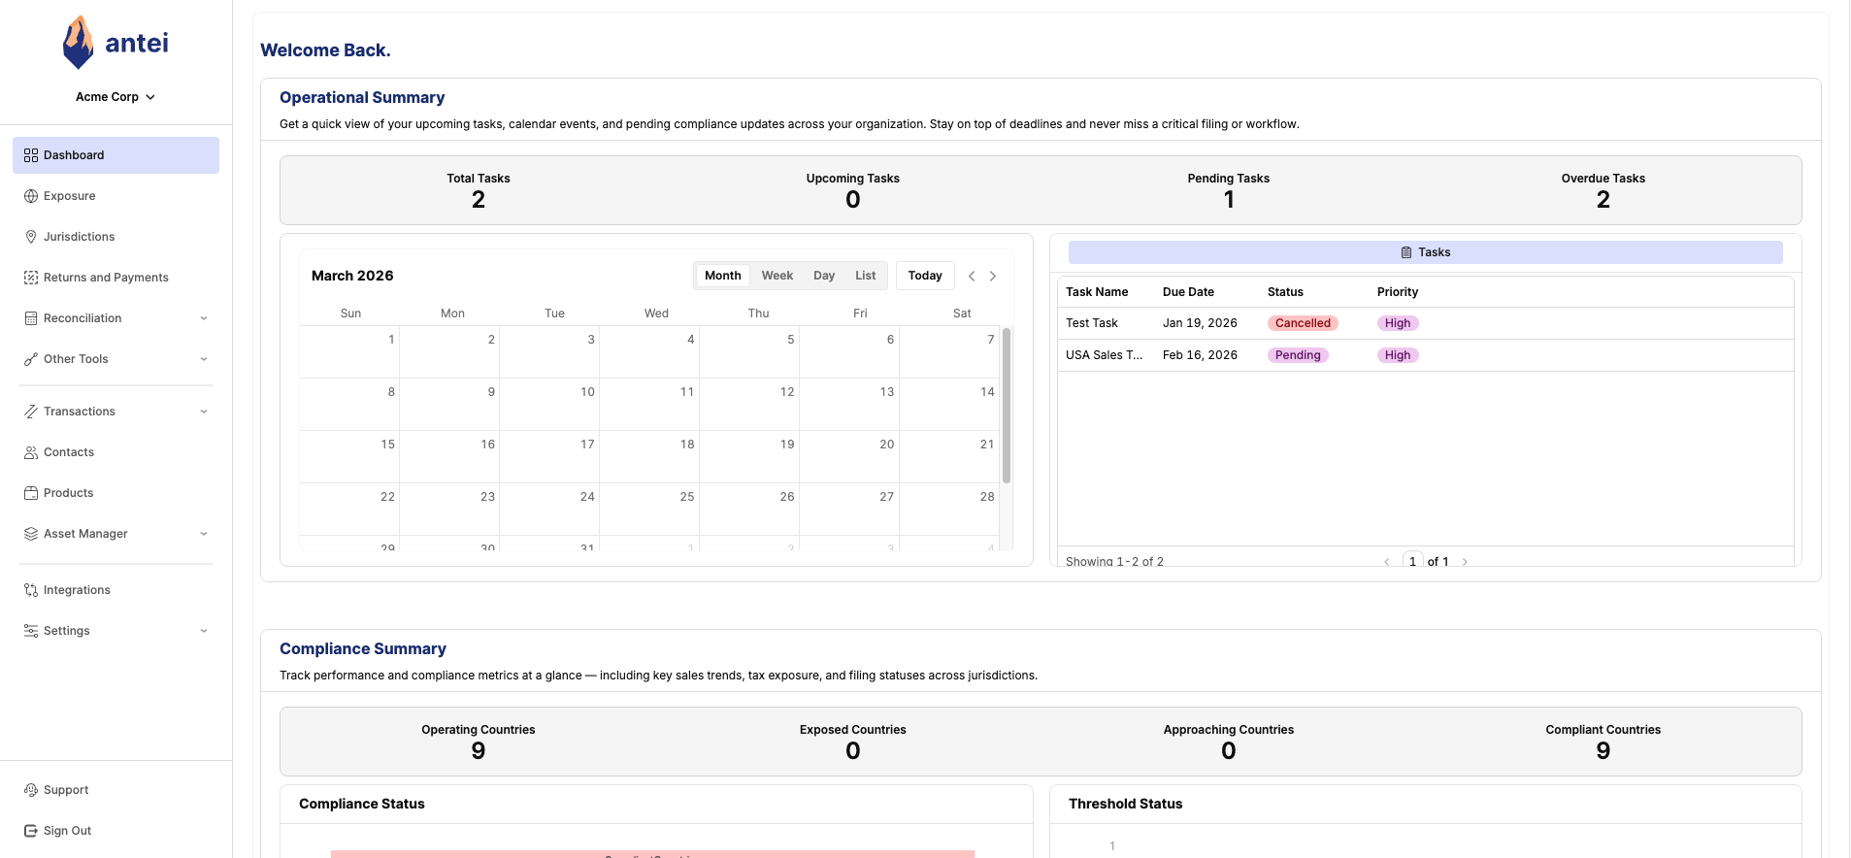Screen dimensions: 1851x858
Task: Expand the Asset Manager submenu chevron
Action: [x=204, y=534]
